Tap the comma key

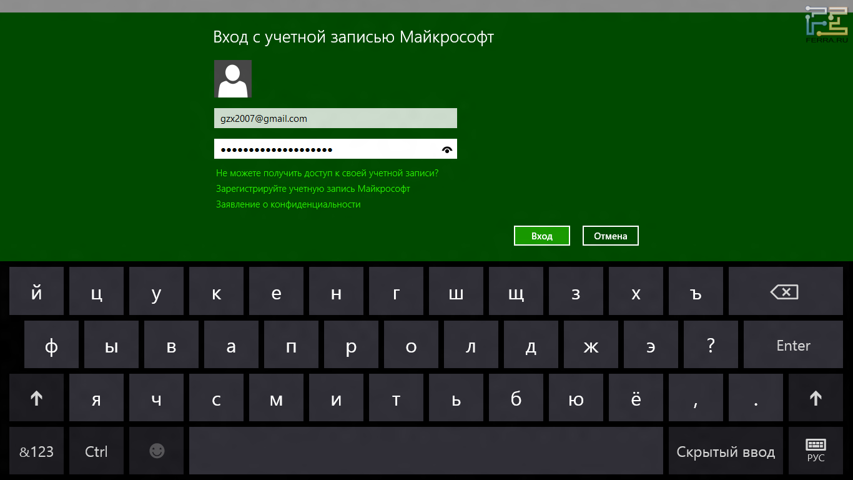(x=696, y=398)
